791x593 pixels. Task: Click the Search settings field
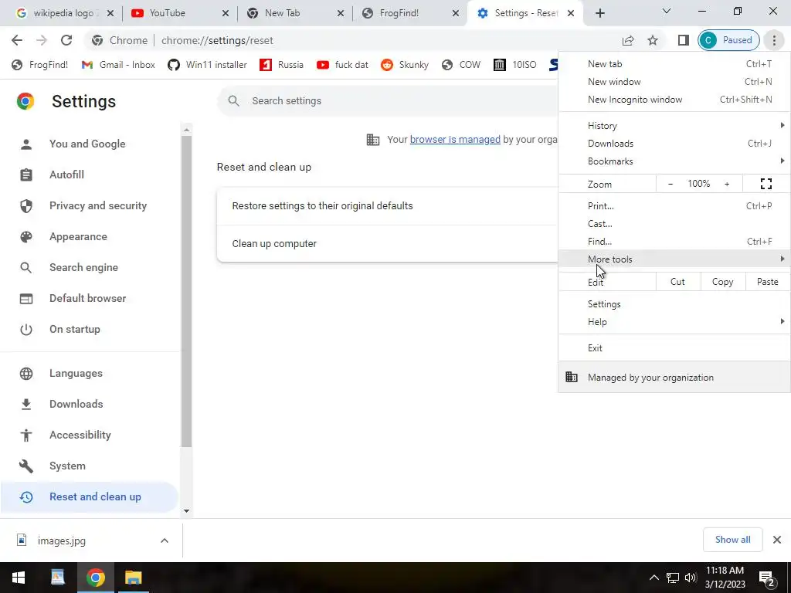(389, 101)
